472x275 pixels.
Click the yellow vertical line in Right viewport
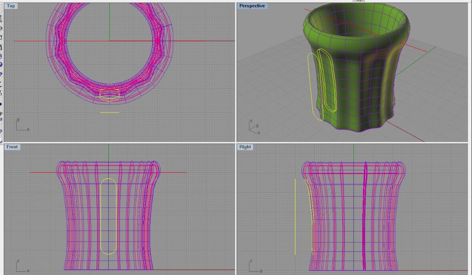pyautogui.click(x=295, y=216)
